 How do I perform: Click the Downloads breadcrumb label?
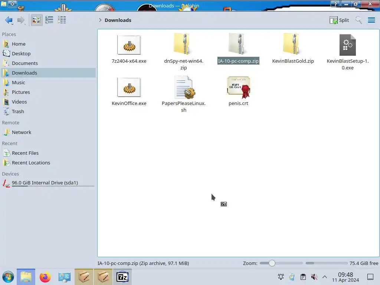pos(118,20)
